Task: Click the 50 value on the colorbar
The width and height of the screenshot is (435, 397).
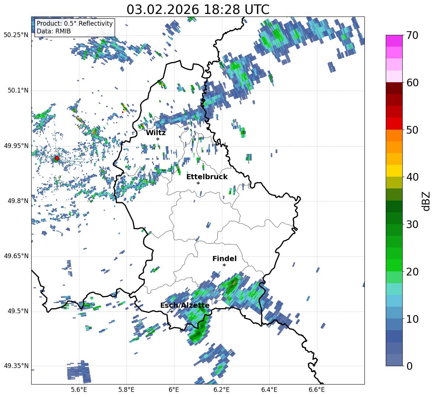Action: (413, 130)
